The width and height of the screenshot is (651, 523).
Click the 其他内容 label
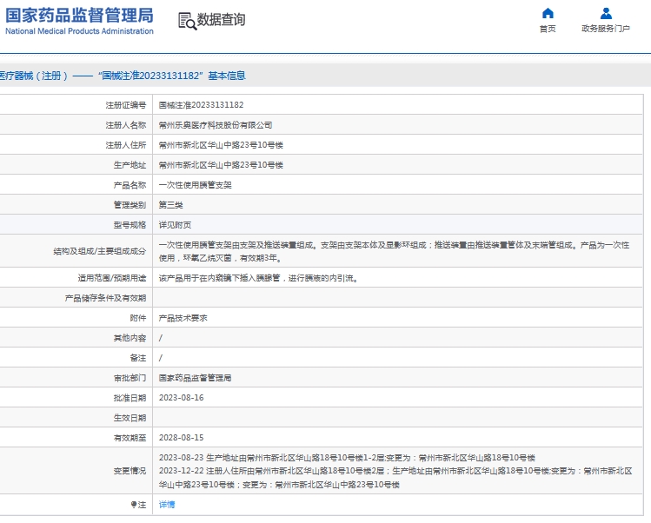point(130,338)
